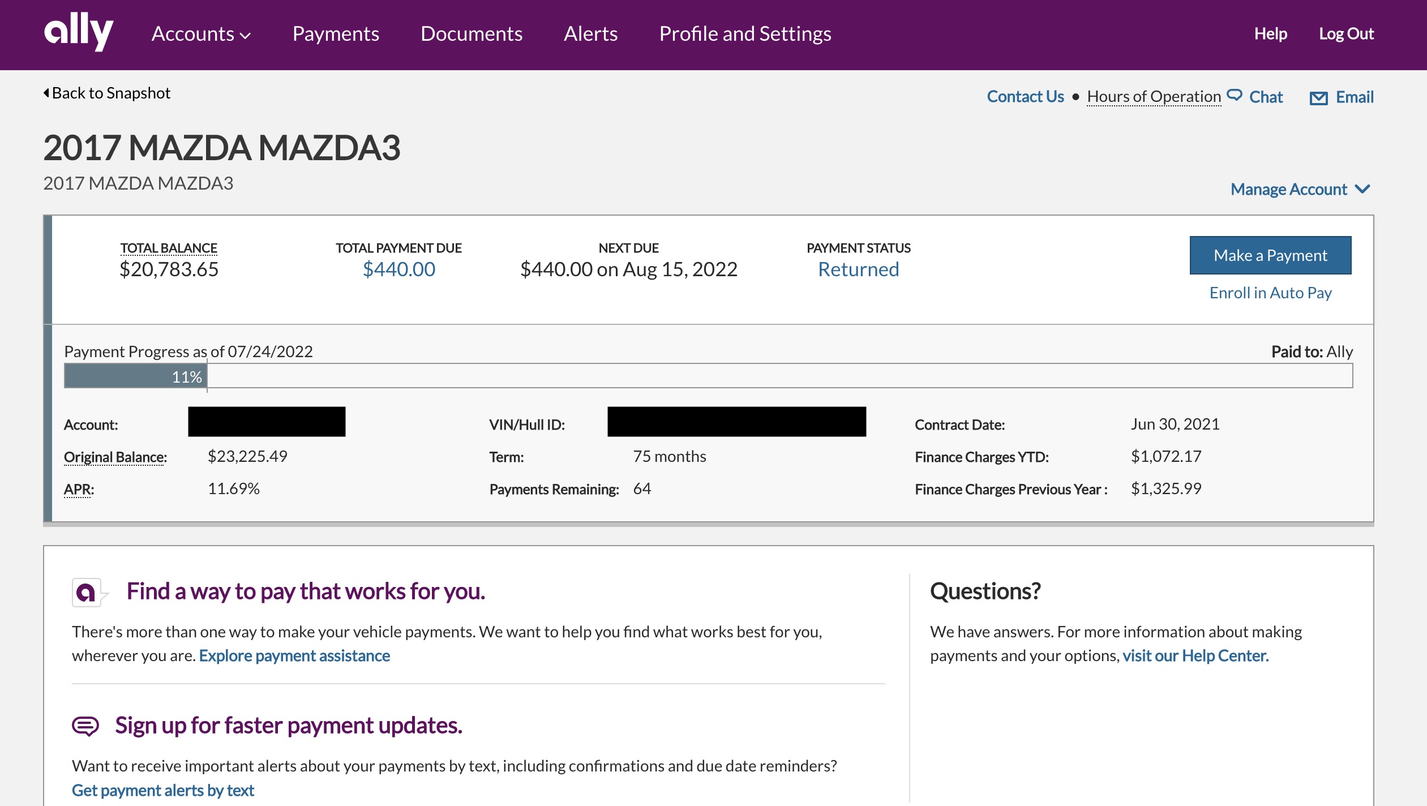
Task: Enroll in Auto Pay
Action: tap(1270, 293)
